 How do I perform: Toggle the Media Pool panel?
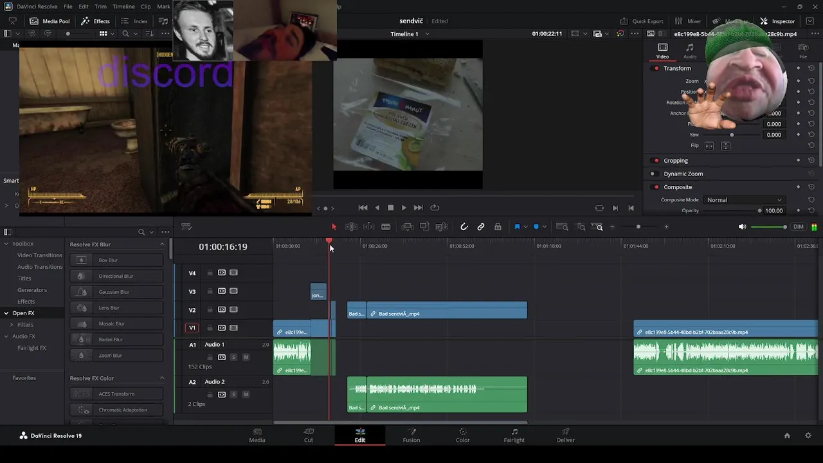coord(50,21)
